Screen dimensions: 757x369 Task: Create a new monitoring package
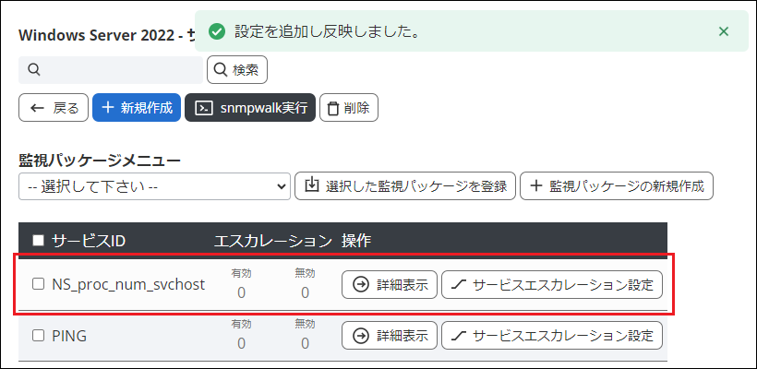[x=617, y=185]
